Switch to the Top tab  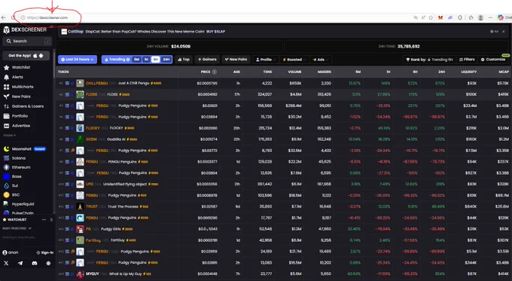coord(184,60)
